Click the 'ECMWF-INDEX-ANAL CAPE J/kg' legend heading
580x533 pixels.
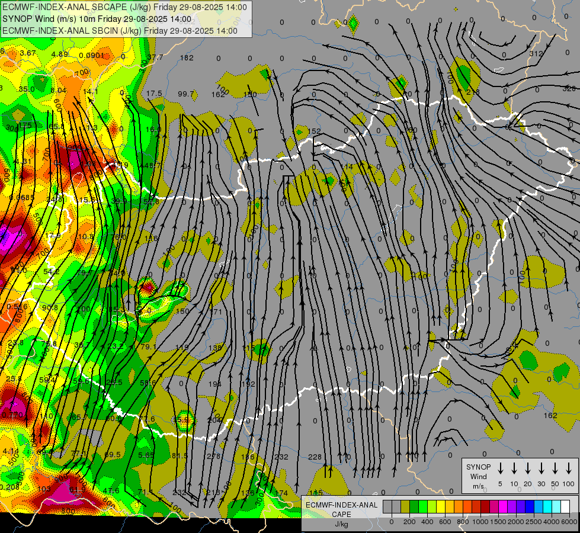pyautogui.click(x=341, y=515)
